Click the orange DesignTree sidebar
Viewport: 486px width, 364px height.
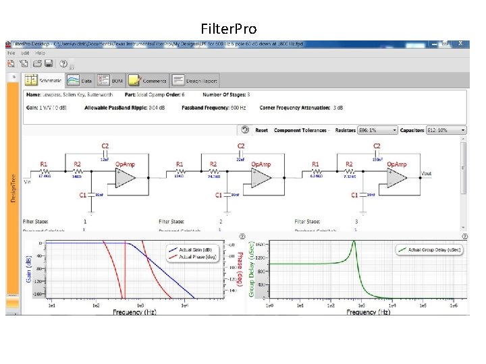click(13, 188)
